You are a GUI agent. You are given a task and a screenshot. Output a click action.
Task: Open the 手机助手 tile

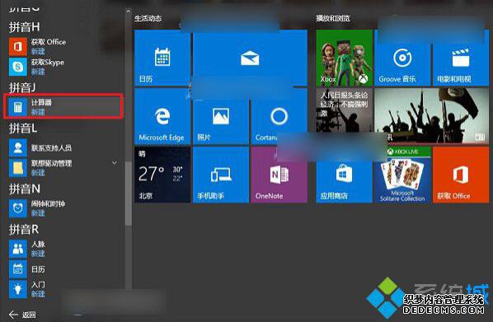[x=221, y=175]
